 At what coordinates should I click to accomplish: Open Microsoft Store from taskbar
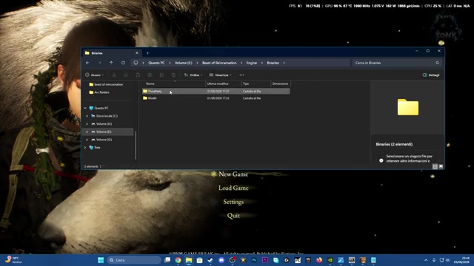pyautogui.click(x=199, y=260)
